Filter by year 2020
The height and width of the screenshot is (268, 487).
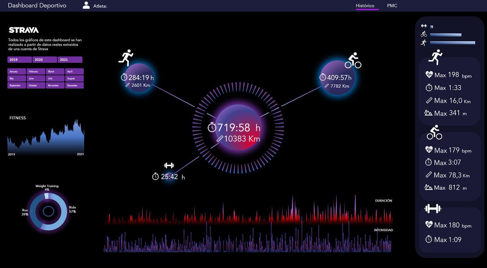[x=45, y=60]
